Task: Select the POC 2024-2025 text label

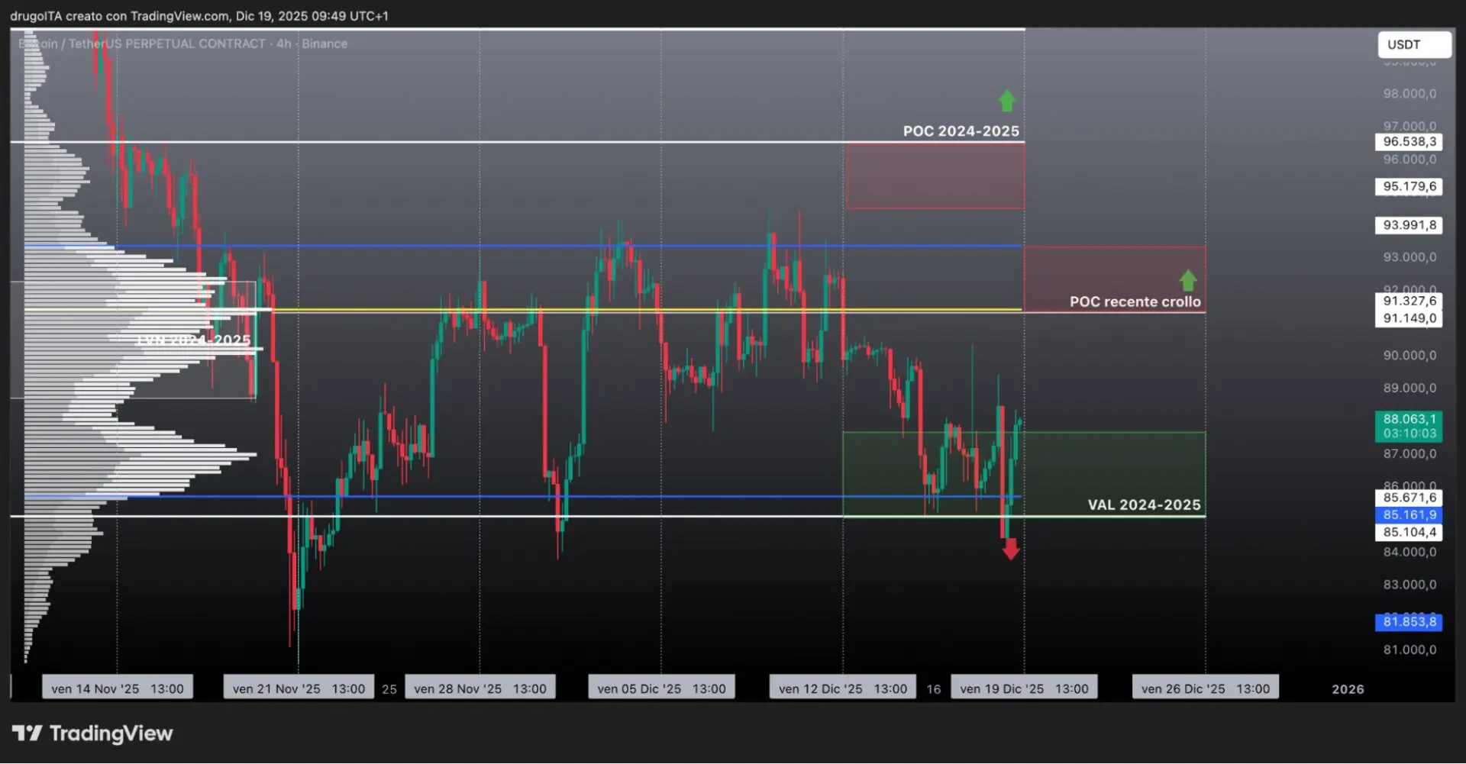Action: click(x=961, y=131)
